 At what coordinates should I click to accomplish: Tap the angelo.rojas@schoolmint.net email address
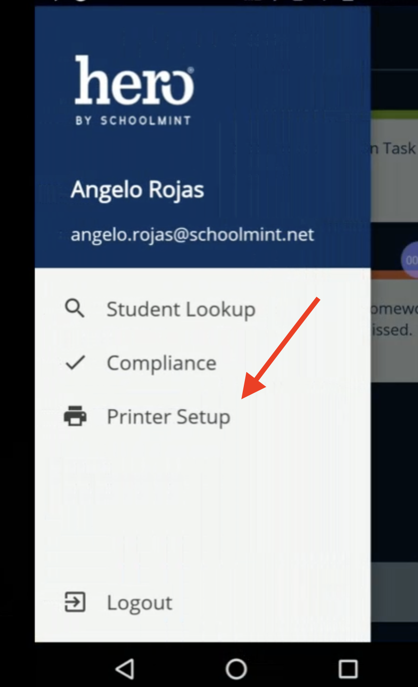click(x=193, y=234)
